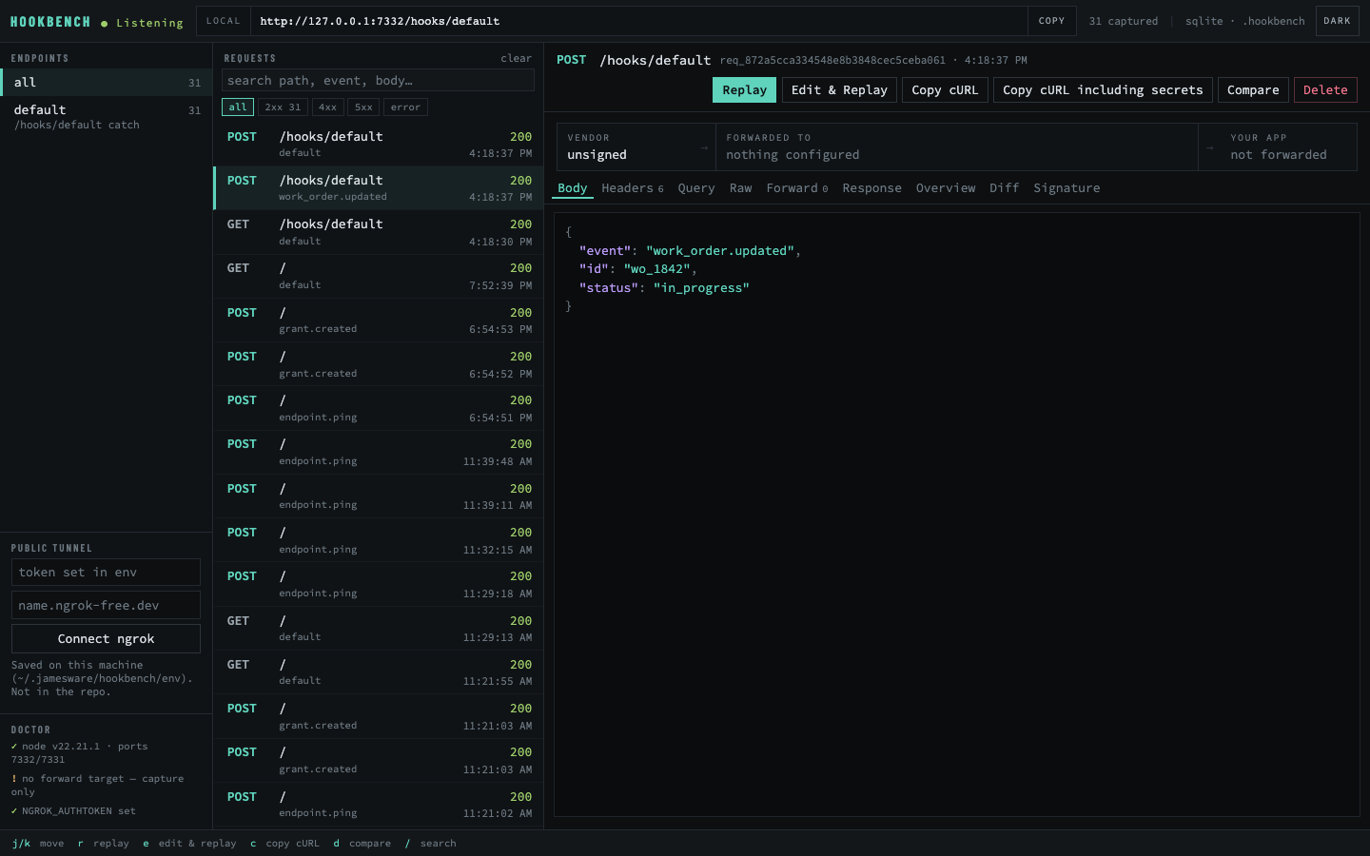Open the Body tab
This screenshot has width=1370, height=856.
point(573,188)
